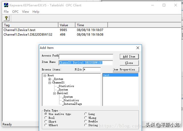Open the OPC menu
This screenshot has height=131, width=183.
tap(15, 11)
